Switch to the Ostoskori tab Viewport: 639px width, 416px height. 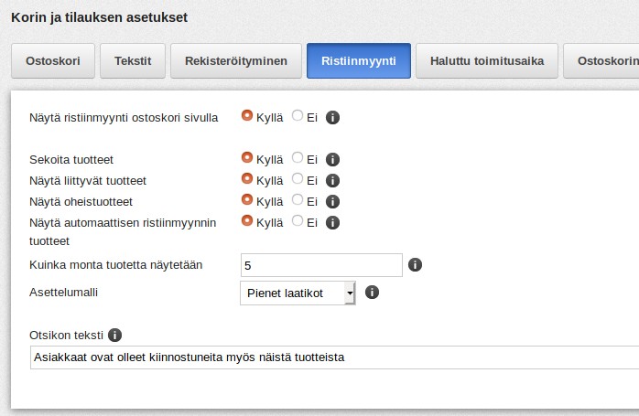tap(53, 61)
